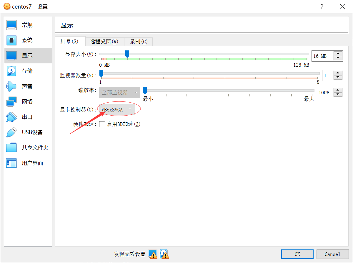Click the 100% scale factor field
The image size is (353, 263).
pyautogui.click(x=325, y=93)
